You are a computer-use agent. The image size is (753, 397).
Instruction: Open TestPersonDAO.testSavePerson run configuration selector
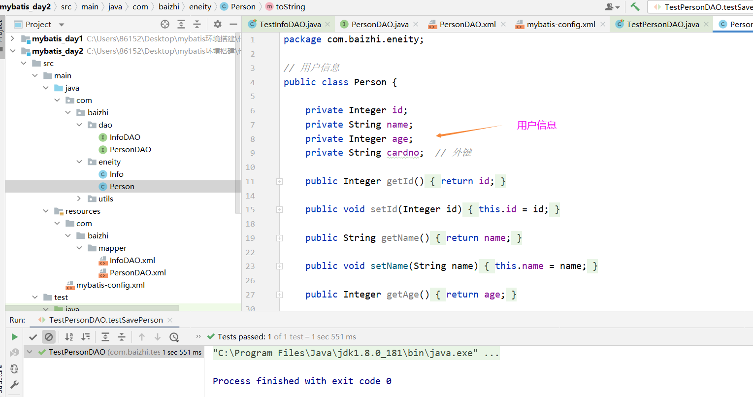pos(701,7)
